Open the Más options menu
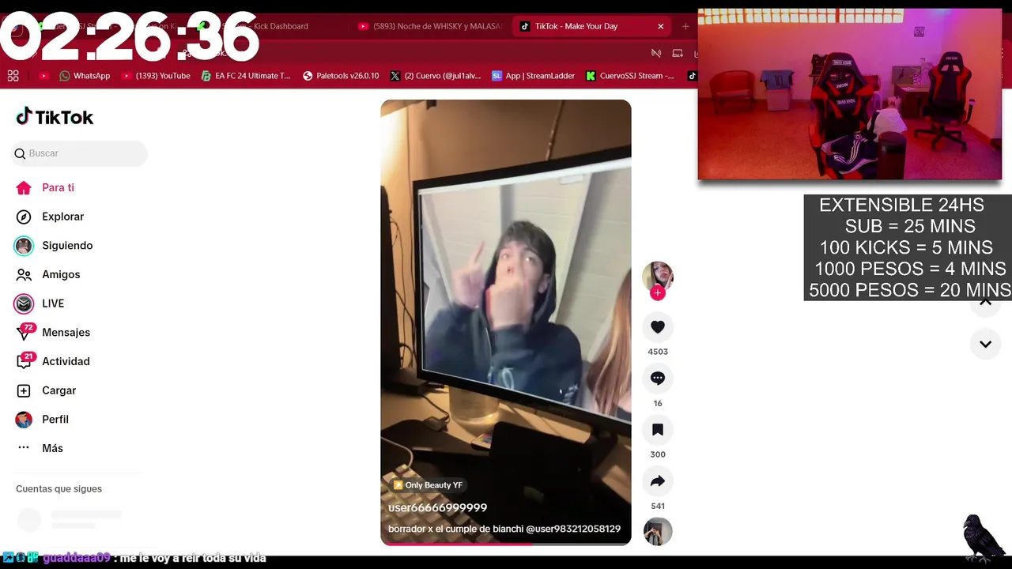Screen dimensions: 1012x569 40,448
